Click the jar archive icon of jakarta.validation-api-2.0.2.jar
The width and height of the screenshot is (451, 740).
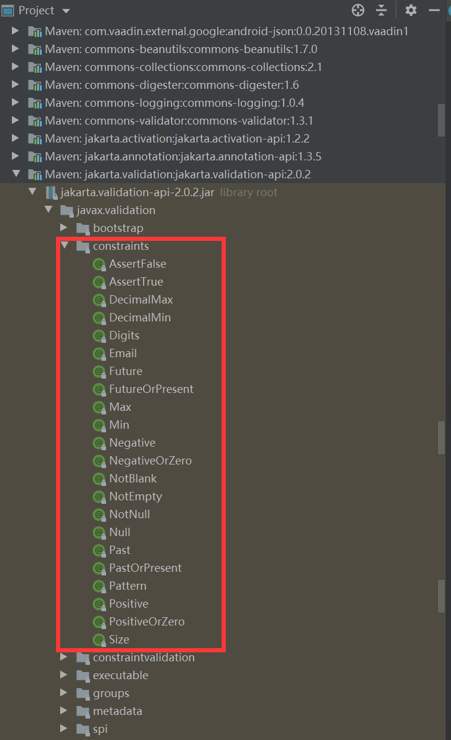coord(51,192)
